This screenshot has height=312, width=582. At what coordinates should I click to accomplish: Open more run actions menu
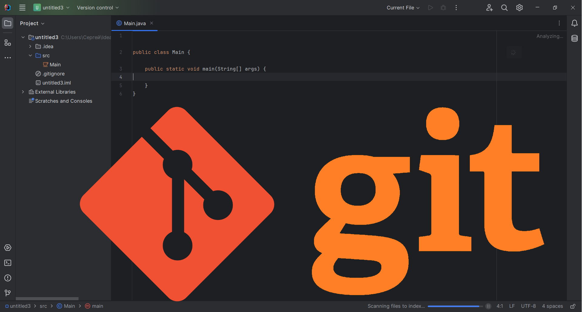(x=456, y=8)
